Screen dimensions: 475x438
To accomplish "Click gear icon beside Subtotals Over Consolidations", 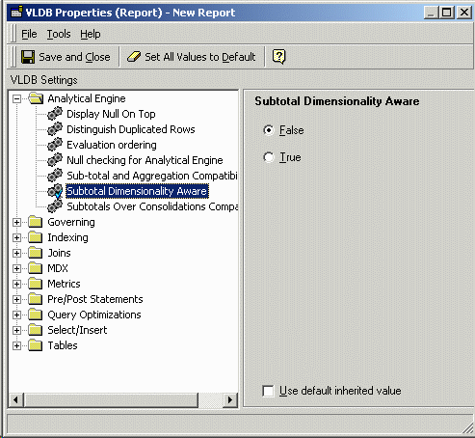I will [55, 206].
